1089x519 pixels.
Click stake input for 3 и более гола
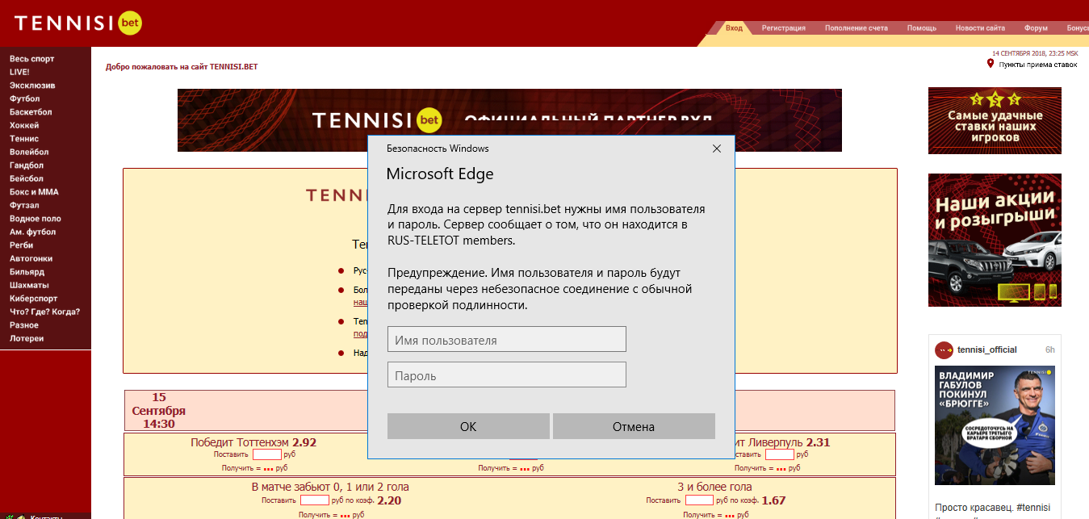(699, 500)
